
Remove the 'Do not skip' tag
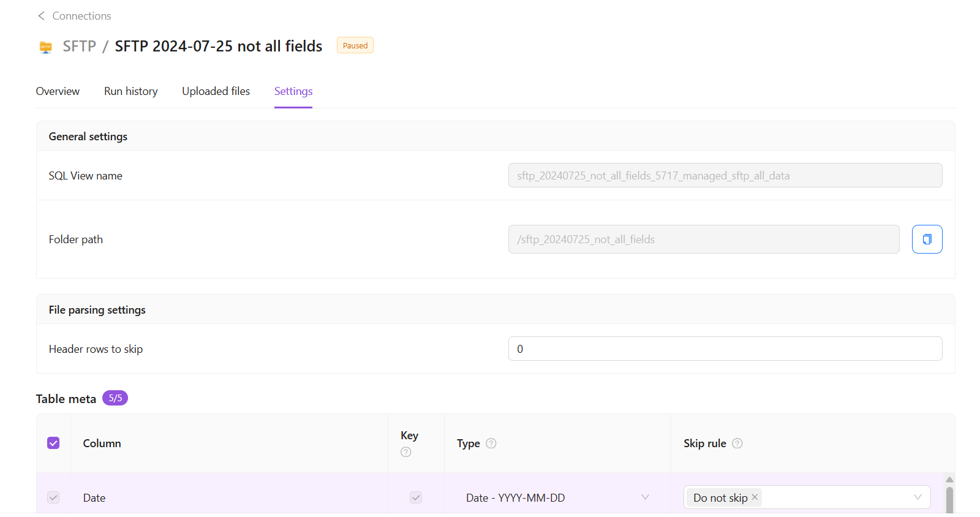[x=755, y=497]
